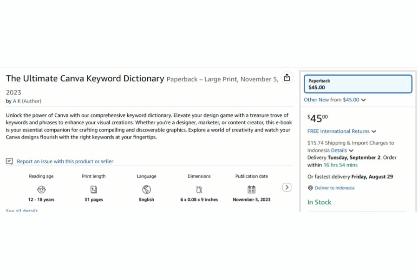Image resolution: width=418 pixels, height=279 pixels.
Task: Select the Paperback $45.00 format option
Action: pos(358,84)
